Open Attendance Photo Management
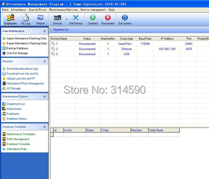The width and height of the screenshot is (209, 179). click(x=25, y=83)
